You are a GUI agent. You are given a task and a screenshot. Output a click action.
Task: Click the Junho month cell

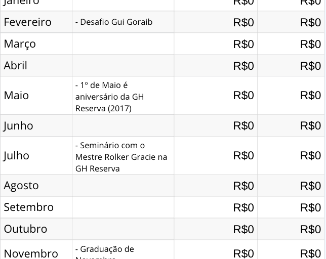coord(19,125)
